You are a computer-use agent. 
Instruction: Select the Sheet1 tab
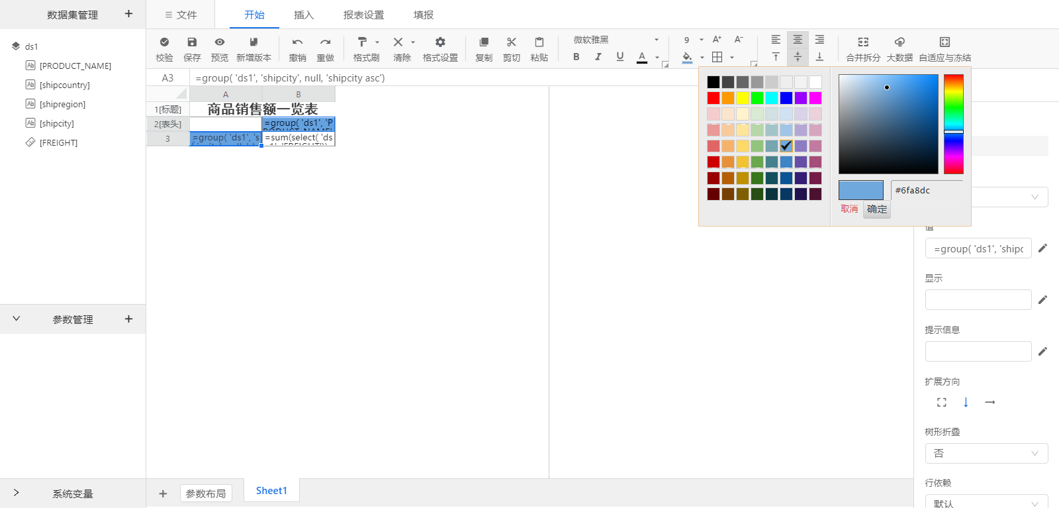[271, 491]
